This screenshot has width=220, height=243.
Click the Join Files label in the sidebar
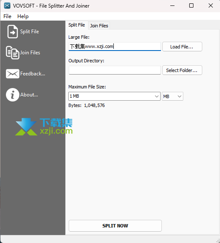coord(30,53)
